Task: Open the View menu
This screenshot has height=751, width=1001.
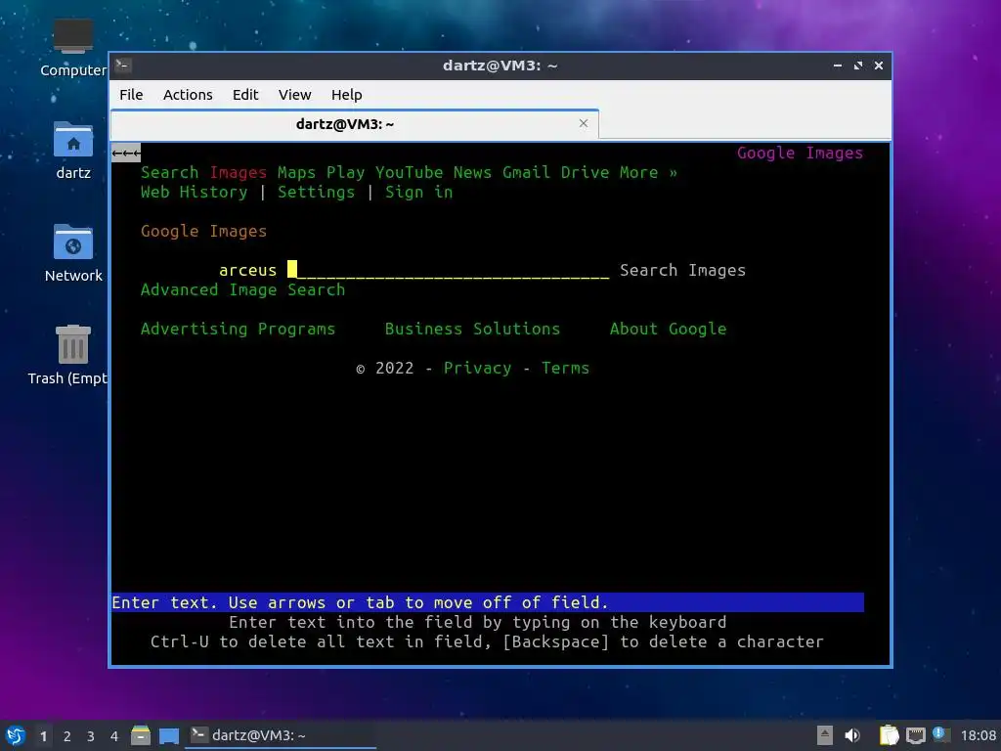Action: point(294,95)
